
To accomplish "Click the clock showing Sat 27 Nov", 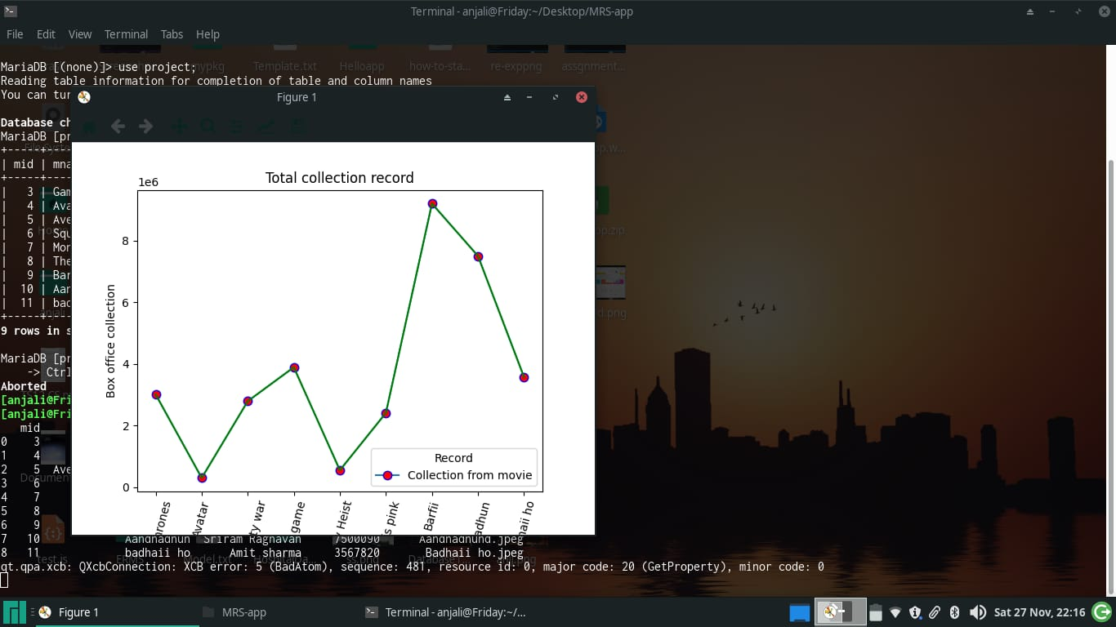I will tap(1039, 612).
